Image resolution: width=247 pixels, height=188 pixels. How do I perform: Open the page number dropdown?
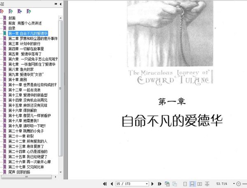click(147, 184)
